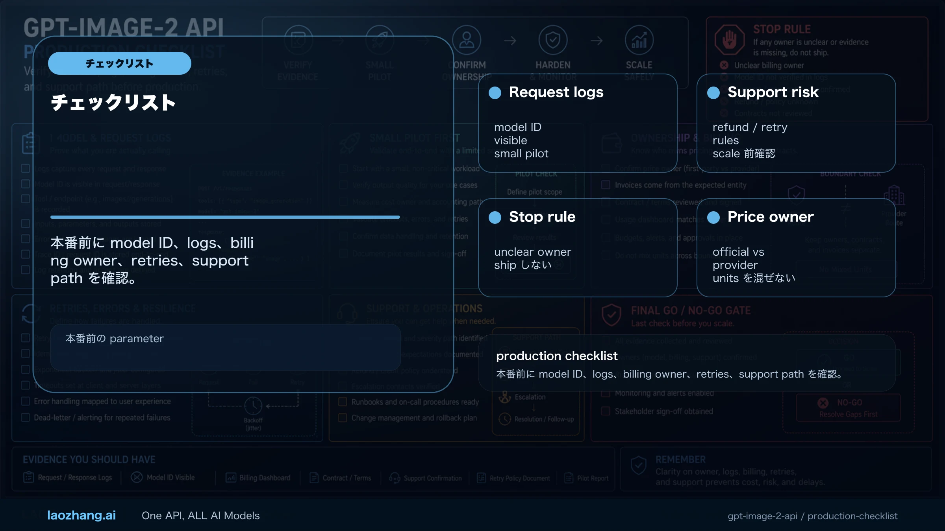Screen dimensions: 945x531
Task: Click the gpt-image-2-api / production-checklist path
Action: coord(812,516)
